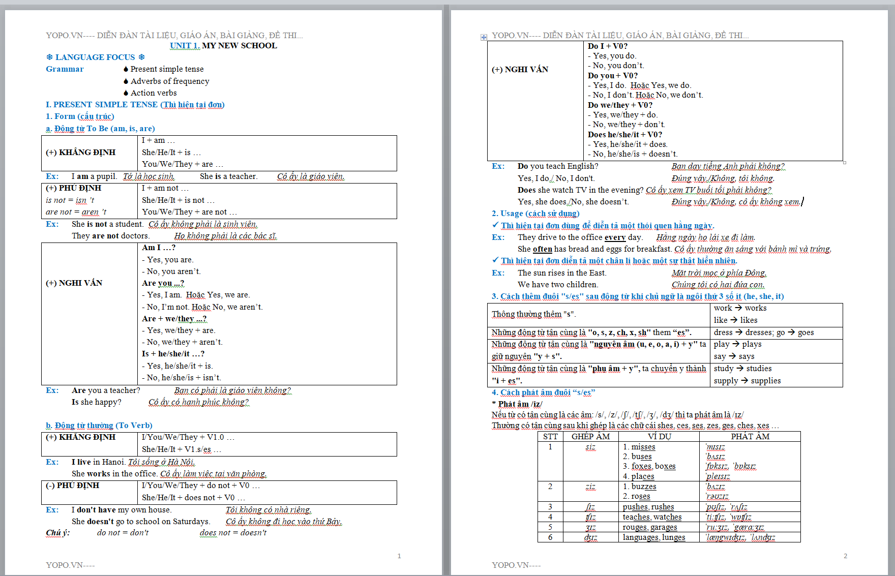Click heading "3. Cách thêm đuôi s/es"
The height and width of the screenshot is (576, 895).
pos(638,296)
